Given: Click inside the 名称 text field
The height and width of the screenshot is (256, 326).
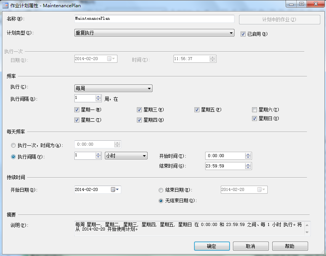Looking at the screenshot, I should tap(154, 19).
